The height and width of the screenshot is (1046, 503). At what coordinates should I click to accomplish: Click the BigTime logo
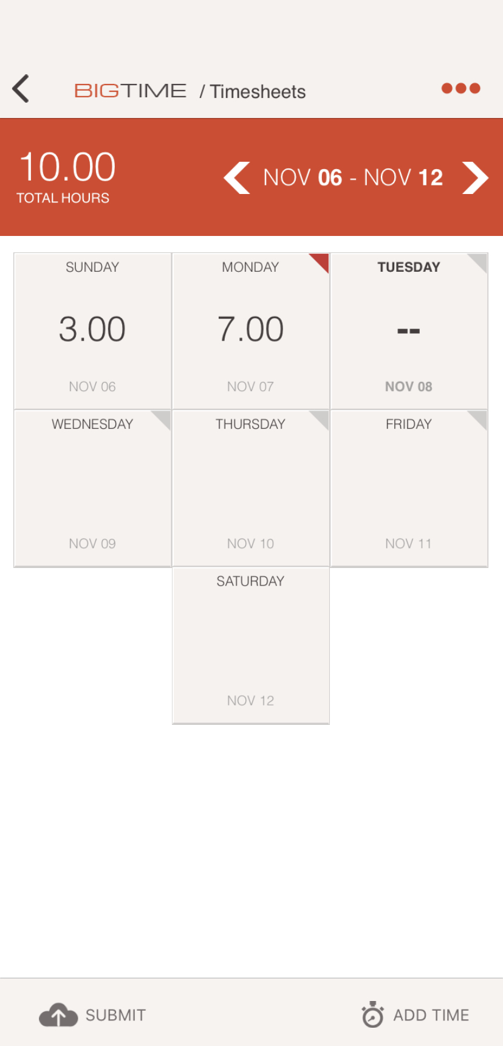click(130, 91)
